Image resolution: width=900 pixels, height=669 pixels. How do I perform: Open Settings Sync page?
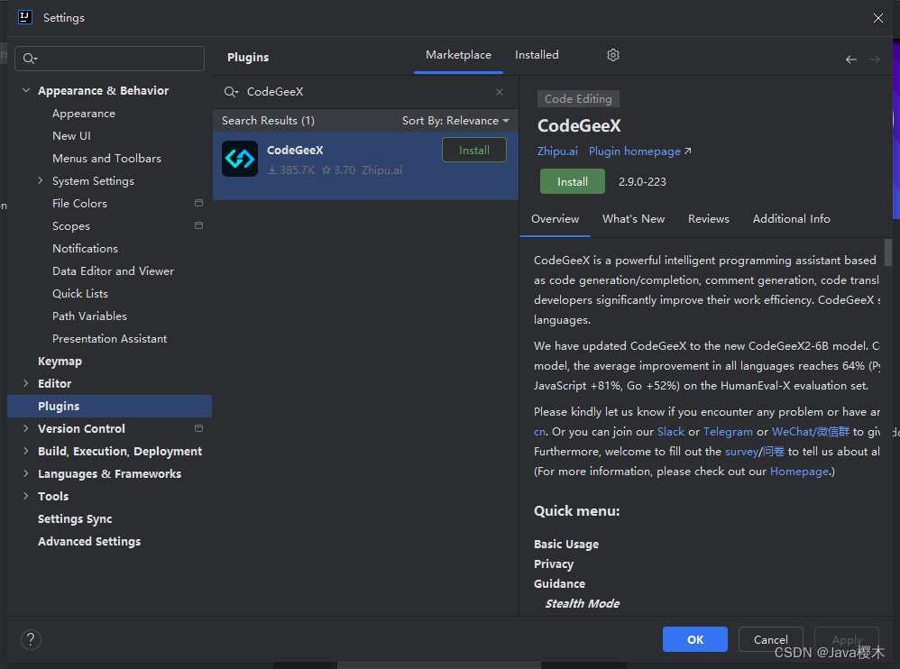(x=75, y=518)
